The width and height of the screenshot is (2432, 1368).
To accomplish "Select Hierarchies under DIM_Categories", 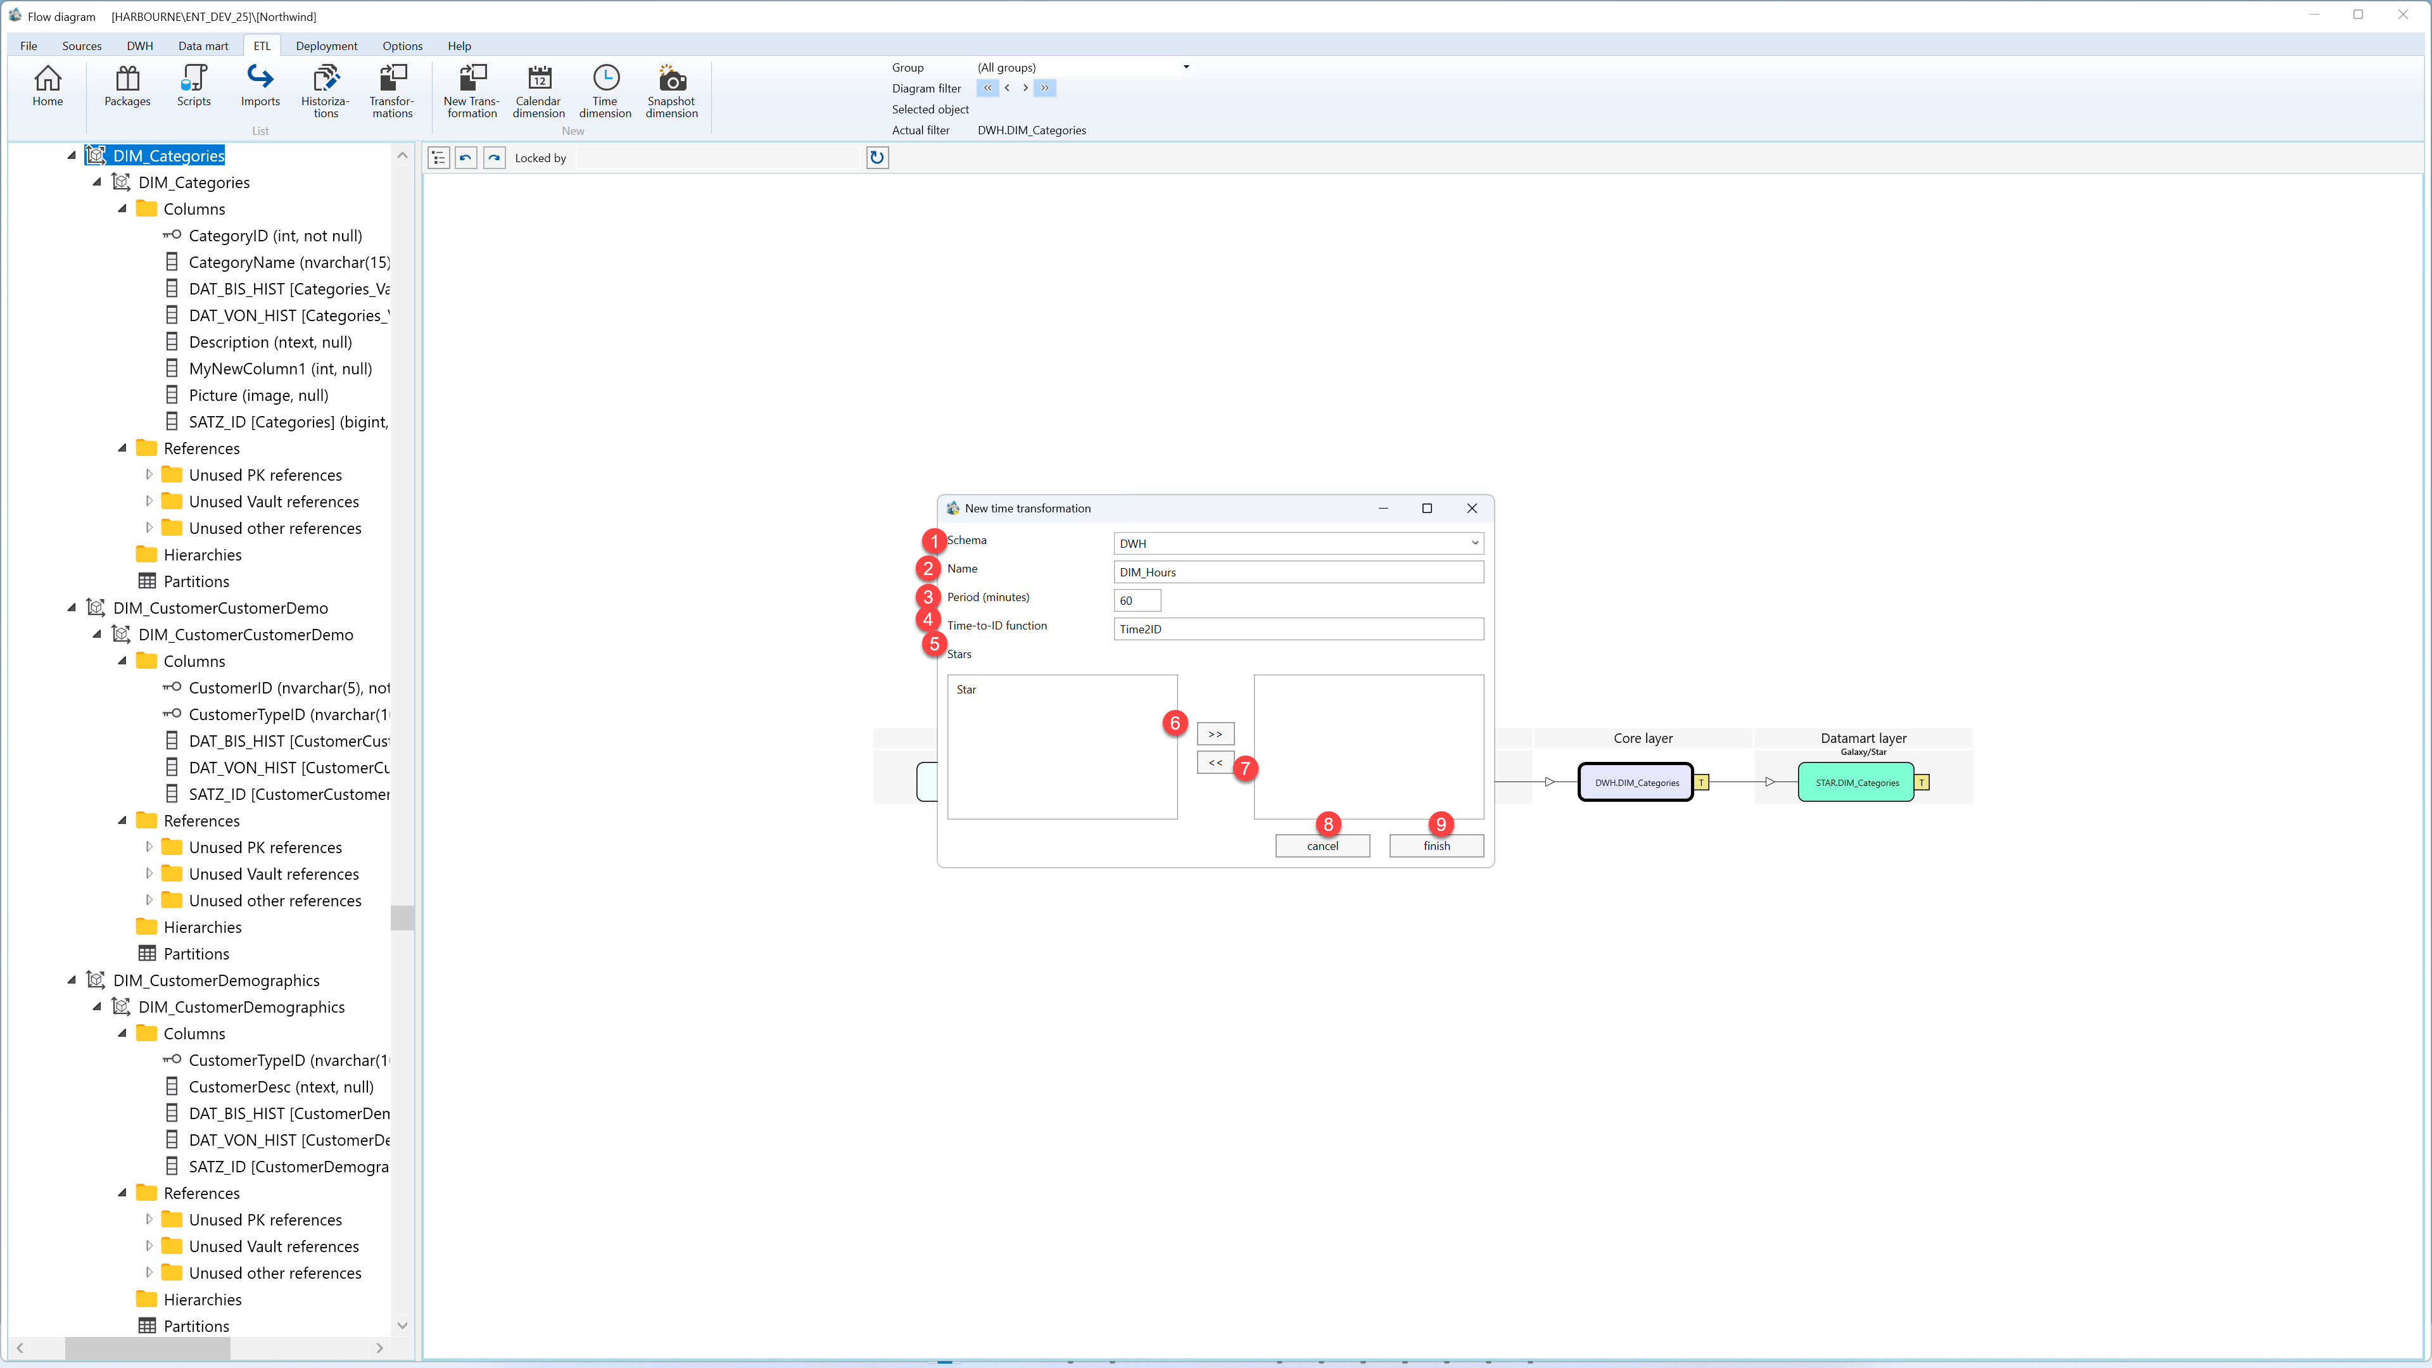I will (x=202, y=555).
